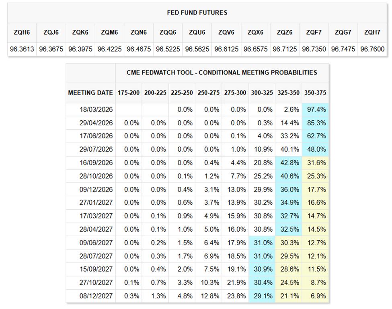Click the 42.8% highlighted cell
Screen dimensions: 392x309
[x=289, y=163]
